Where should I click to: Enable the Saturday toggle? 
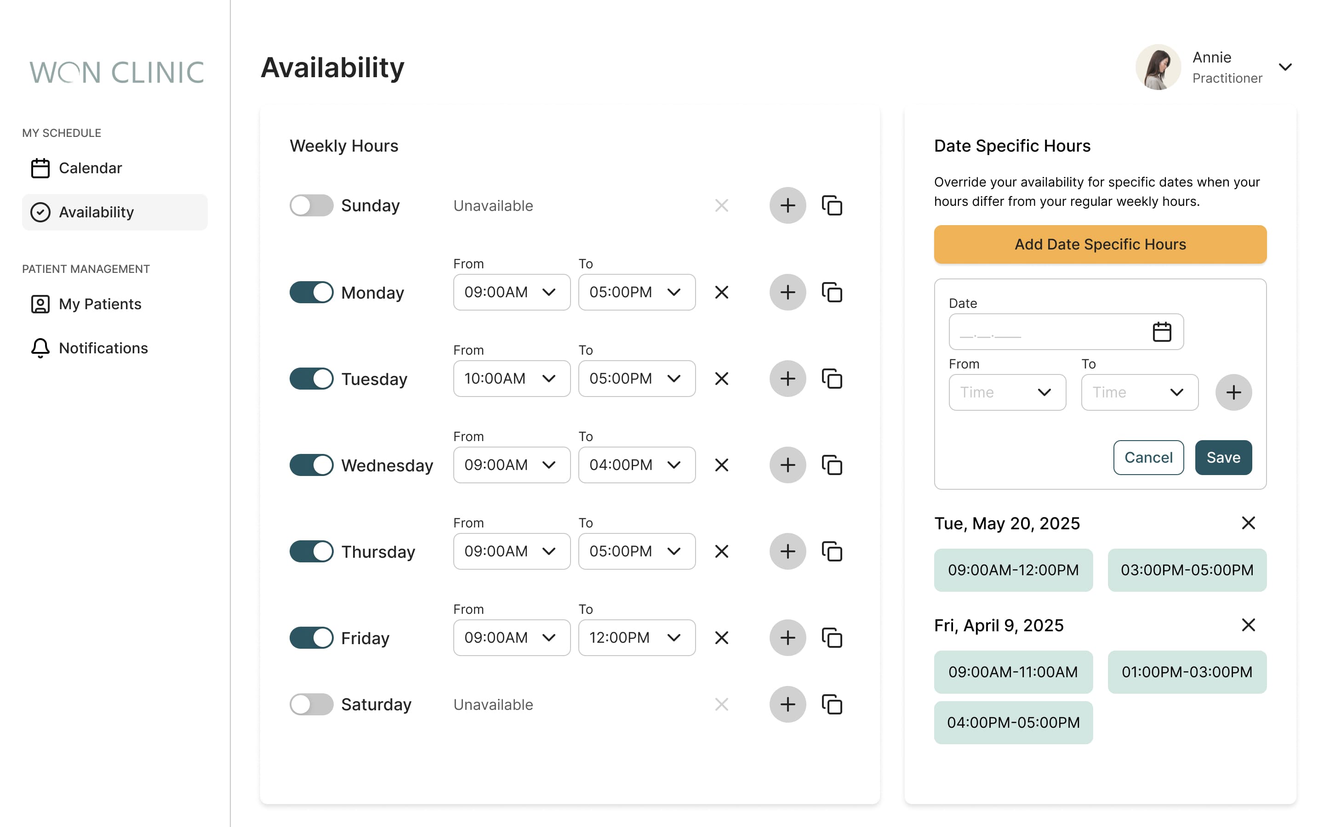point(311,704)
